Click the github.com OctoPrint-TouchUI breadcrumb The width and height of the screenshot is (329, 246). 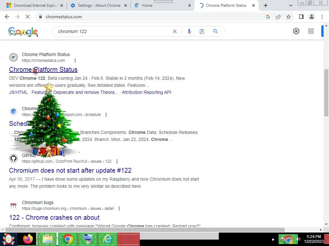[x=67, y=161]
